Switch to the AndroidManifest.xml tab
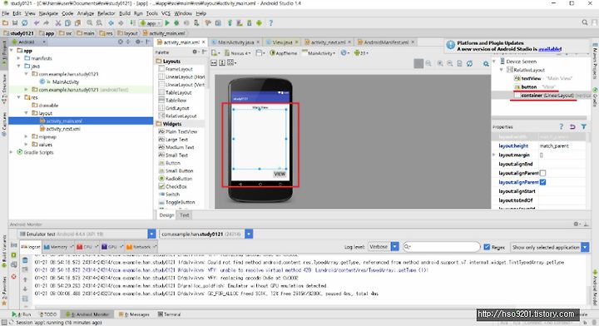This screenshot has height=326, width=599. [x=385, y=42]
